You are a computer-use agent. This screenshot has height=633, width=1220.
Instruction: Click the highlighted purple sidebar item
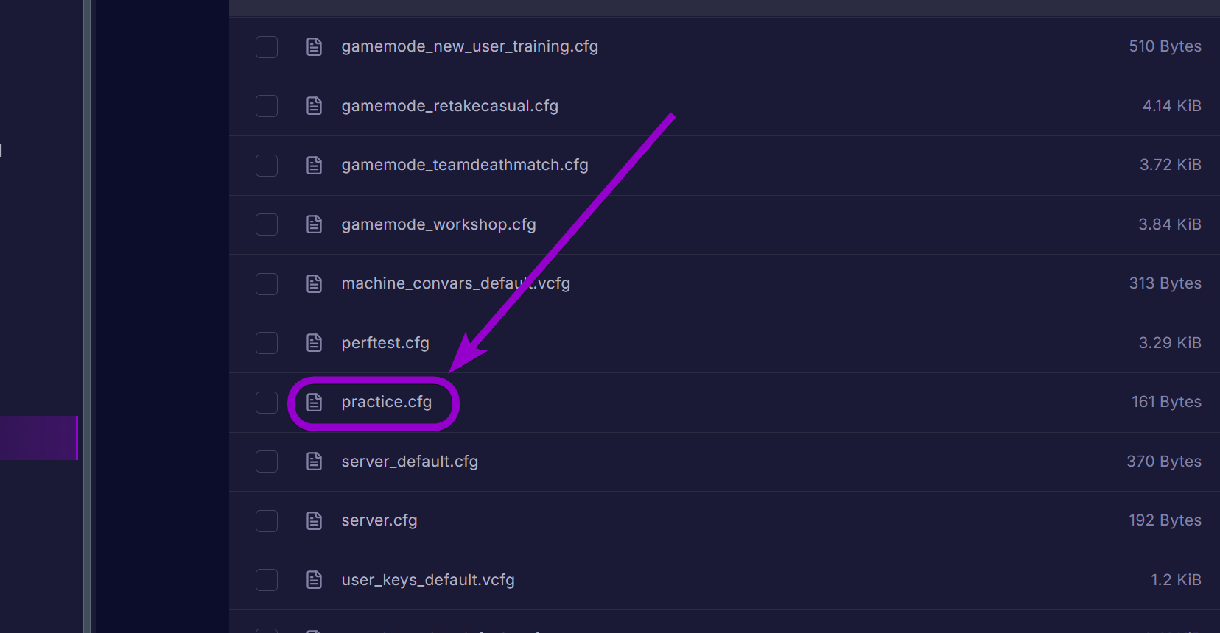coord(38,438)
